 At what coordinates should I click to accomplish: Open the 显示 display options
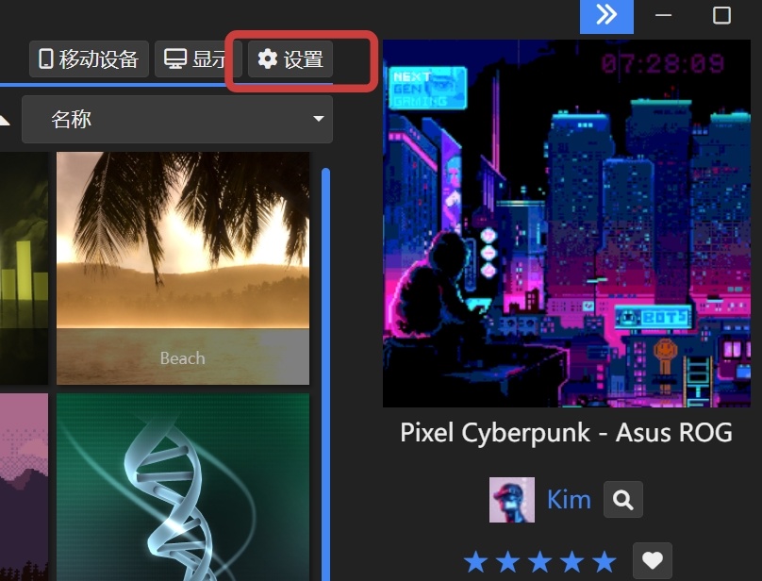[x=198, y=59]
